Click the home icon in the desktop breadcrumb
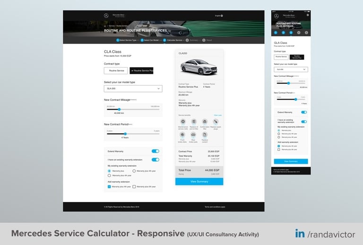The width and height of the screenshot is (363, 245). pyautogui.click(x=105, y=26)
